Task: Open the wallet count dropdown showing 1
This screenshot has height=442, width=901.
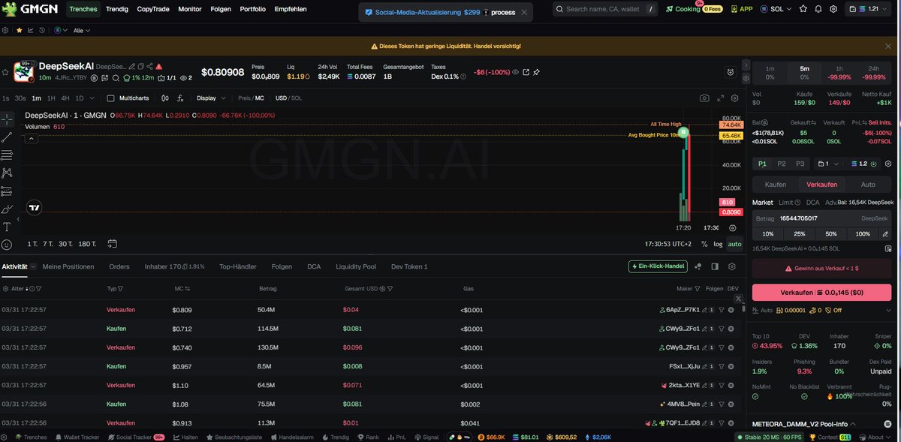Action: (829, 164)
